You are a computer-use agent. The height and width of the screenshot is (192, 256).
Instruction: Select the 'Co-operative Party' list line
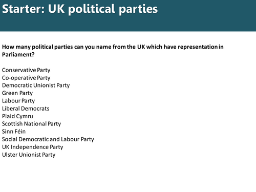click(x=26, y=78)
